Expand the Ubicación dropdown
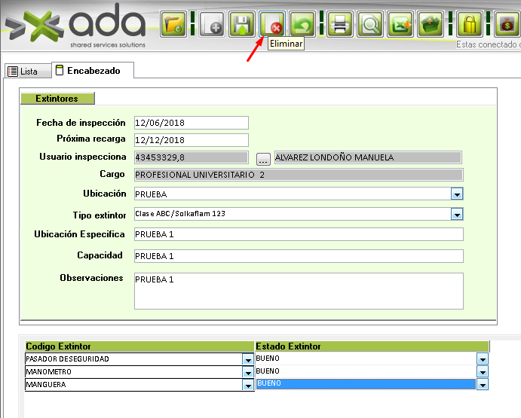Screen dimensions: 521x418 [456, 194]
